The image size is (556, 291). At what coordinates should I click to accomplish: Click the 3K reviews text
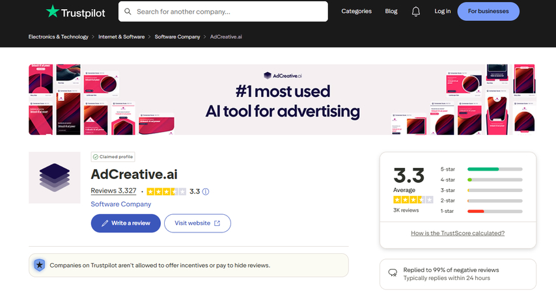406,210
